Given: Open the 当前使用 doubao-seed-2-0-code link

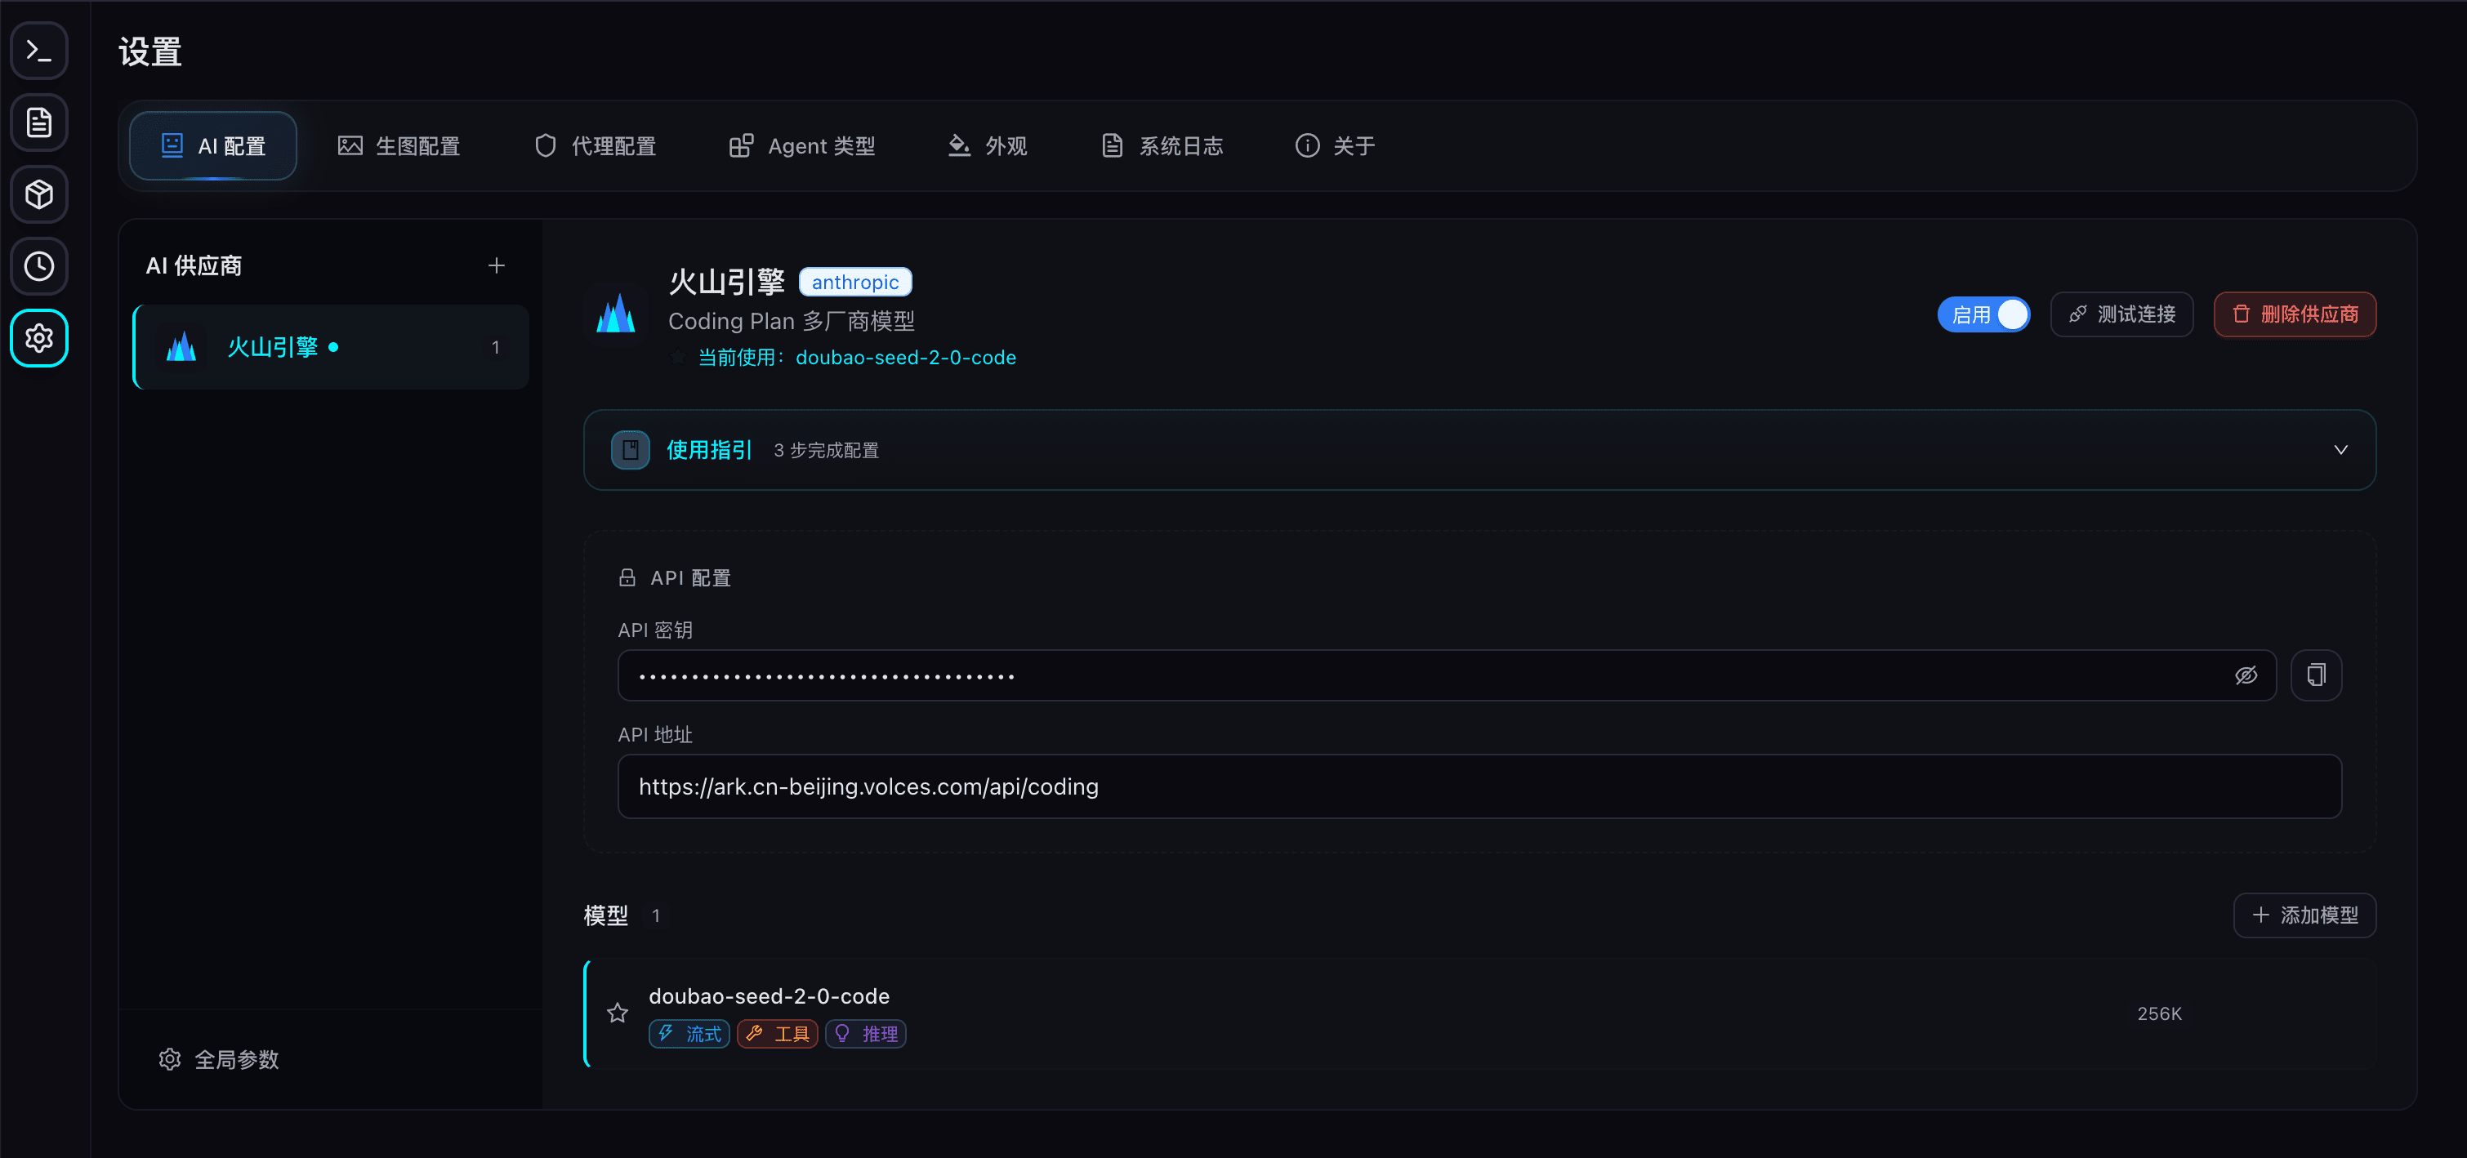Looking at the screenshot, I should (x=904, y=357).
